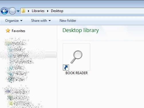Create a New folder
The image size is (144, 108).
tap(68, 21)
